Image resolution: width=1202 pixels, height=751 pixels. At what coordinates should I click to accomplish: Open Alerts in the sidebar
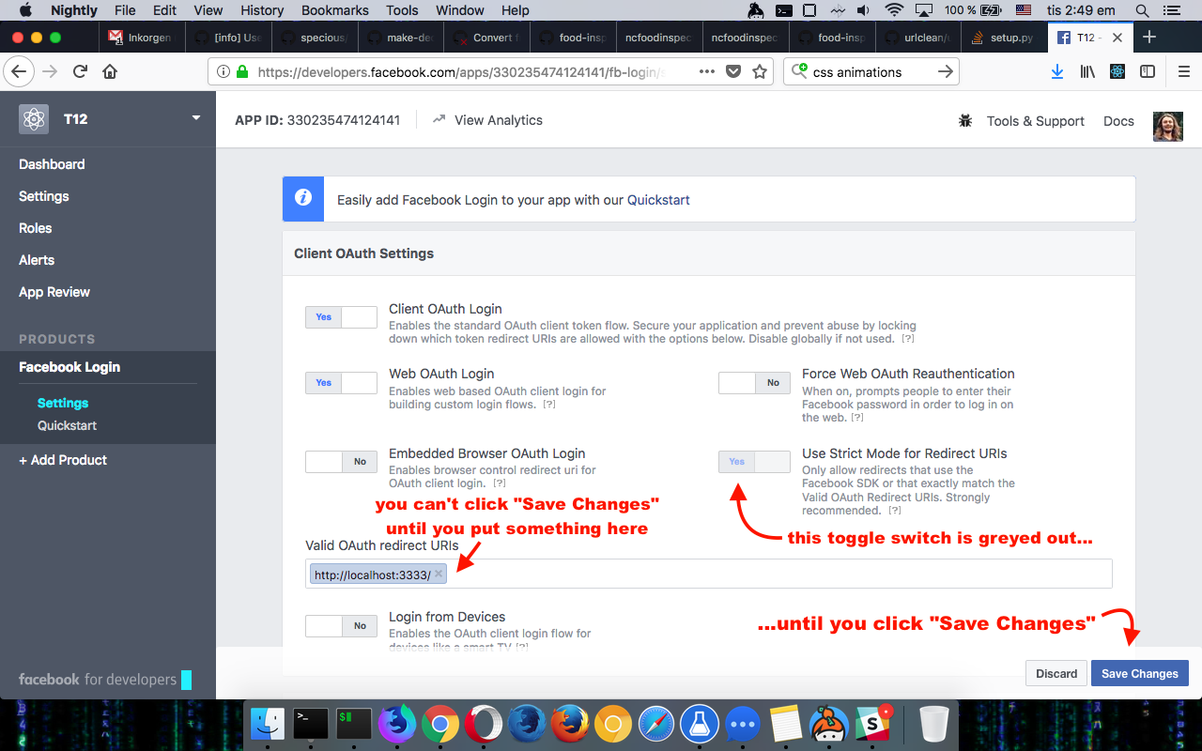pos(37,260)
